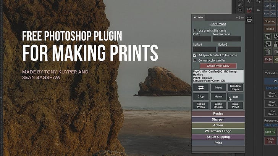Screen dimensions: 278x156
Task: Open the TK Print panel hamburger menu
Action: (x=242, y=18)
